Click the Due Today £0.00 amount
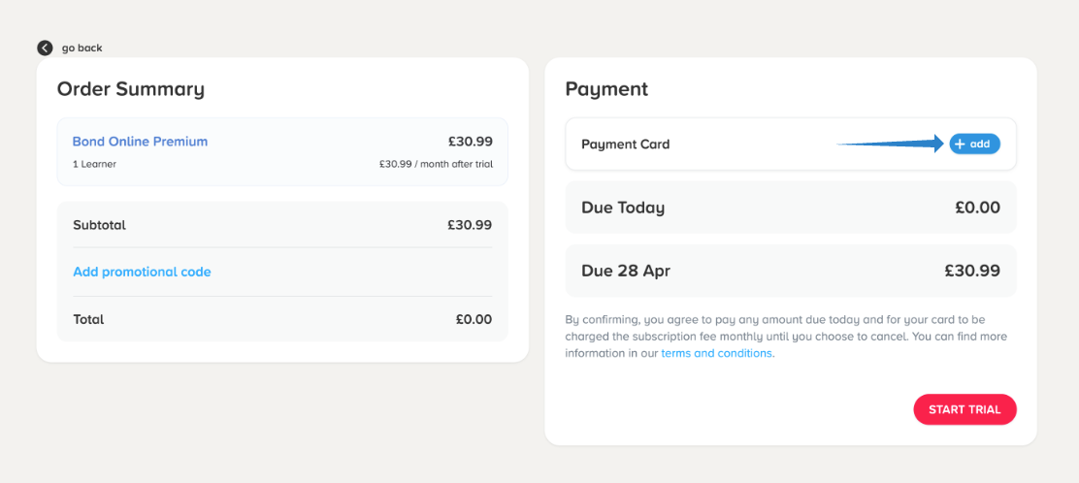Viewport: 1079px width, 483px height. point(977,208)
